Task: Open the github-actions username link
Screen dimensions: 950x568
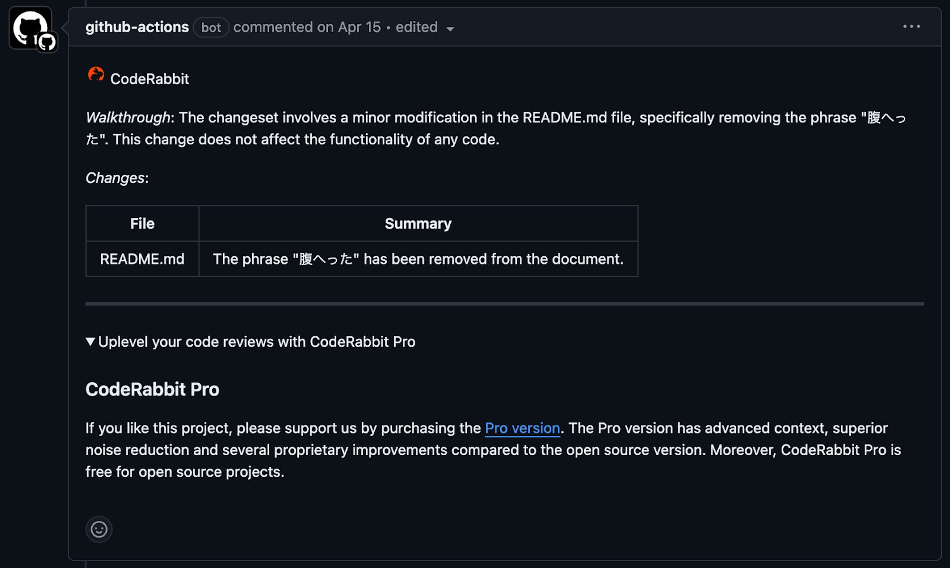Action: click(x=137, y=27)
